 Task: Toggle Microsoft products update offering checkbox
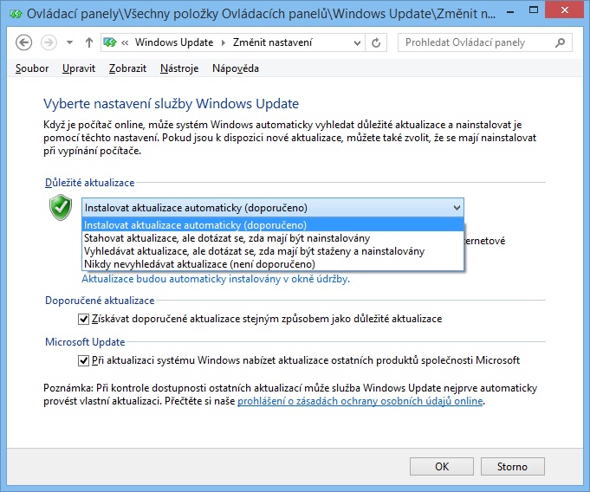coord(83,360)
